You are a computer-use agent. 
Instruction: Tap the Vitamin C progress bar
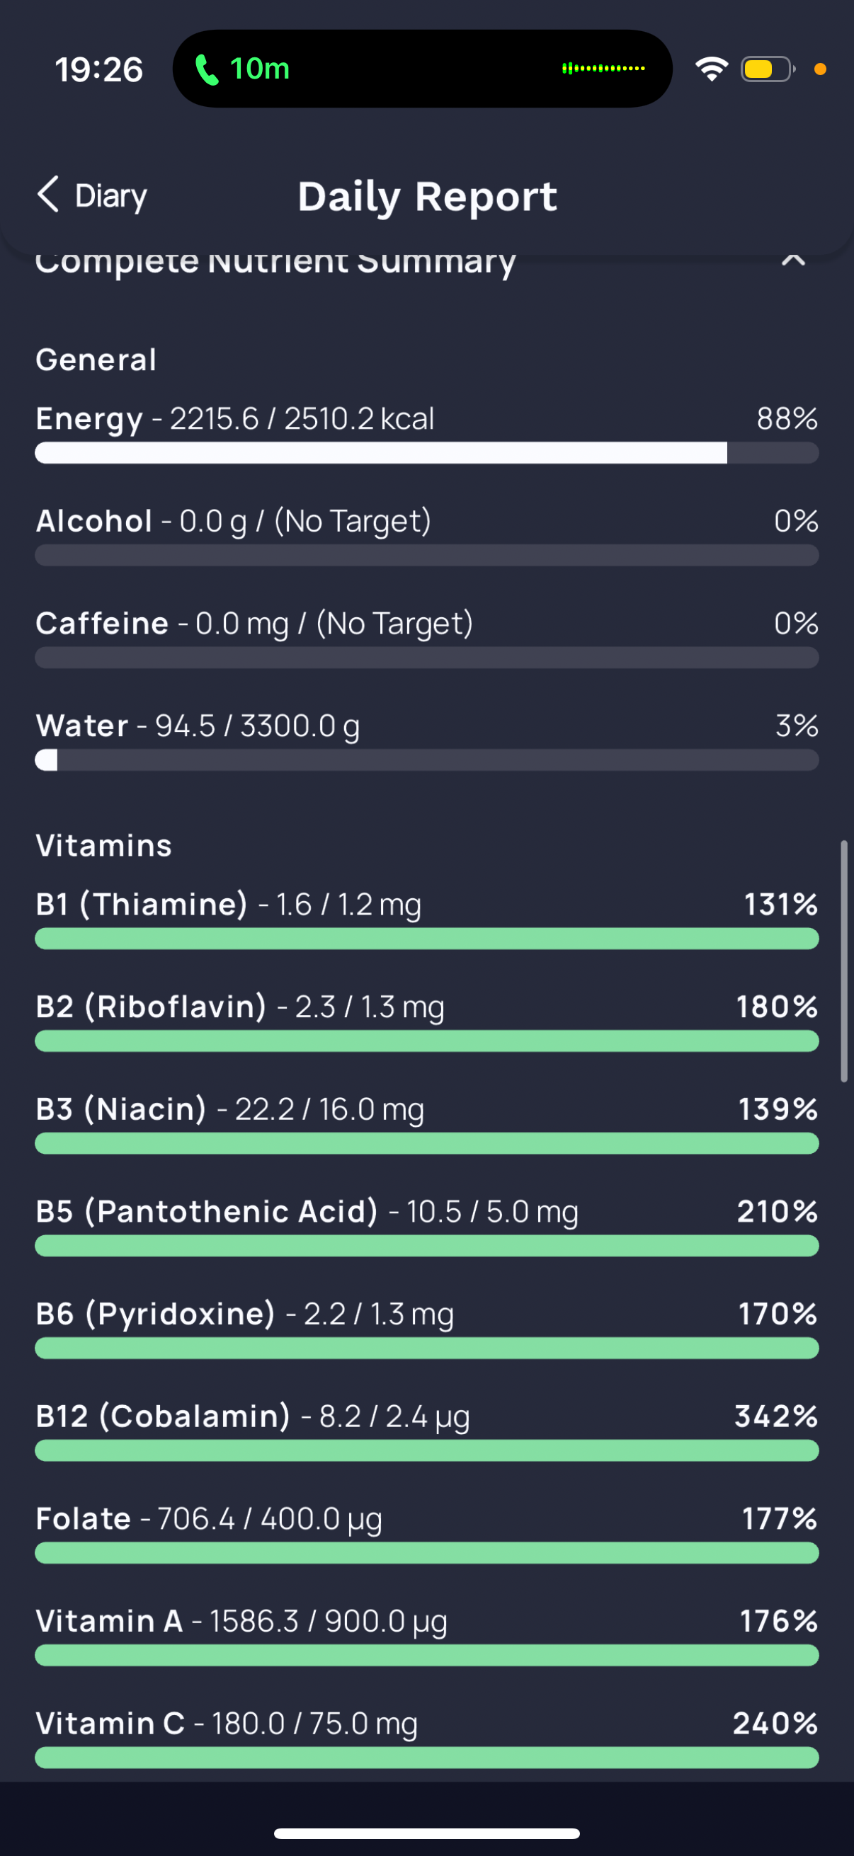click(426, 1758)
